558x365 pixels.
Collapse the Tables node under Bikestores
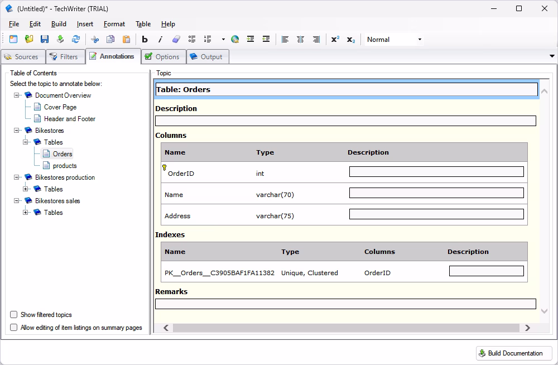coord(25,142)
